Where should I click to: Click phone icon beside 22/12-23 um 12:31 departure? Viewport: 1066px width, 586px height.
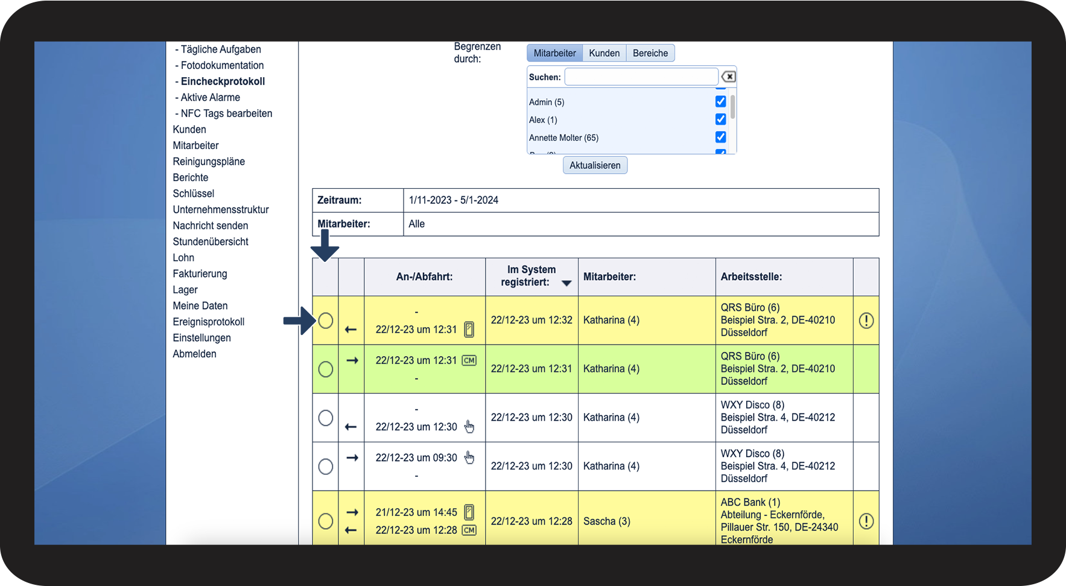click(x=469, y=330)
